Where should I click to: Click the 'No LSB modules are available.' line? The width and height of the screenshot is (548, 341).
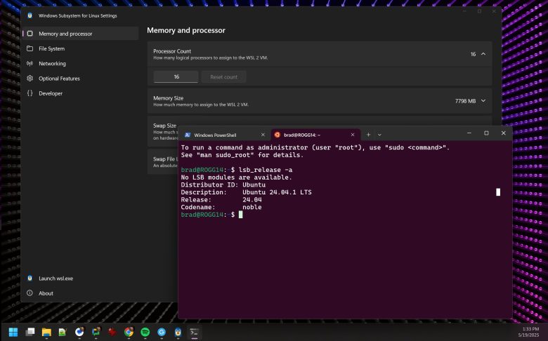(x=236, y=178)
